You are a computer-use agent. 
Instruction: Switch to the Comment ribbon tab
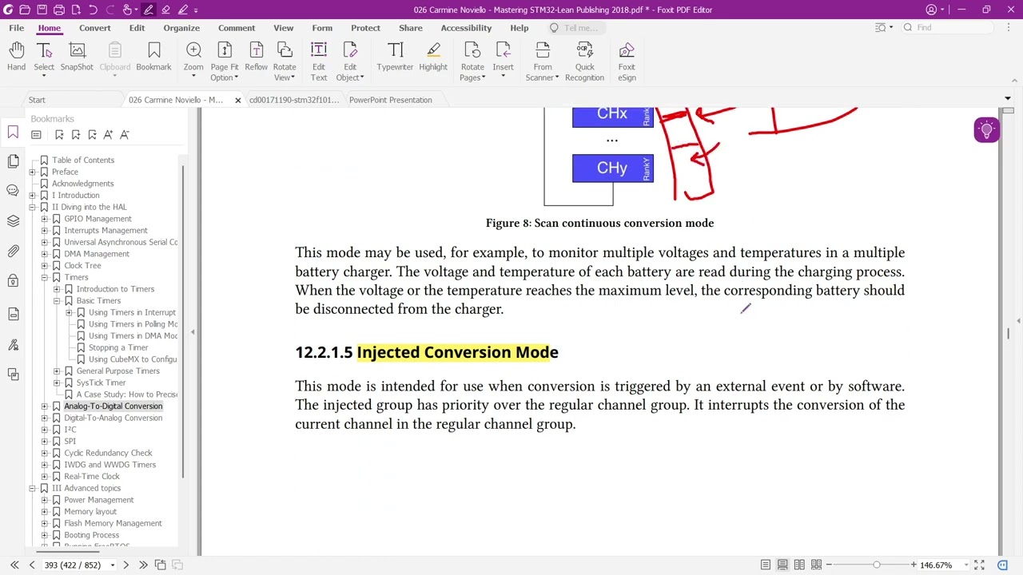pyautogui.click(x=237, y=28)
